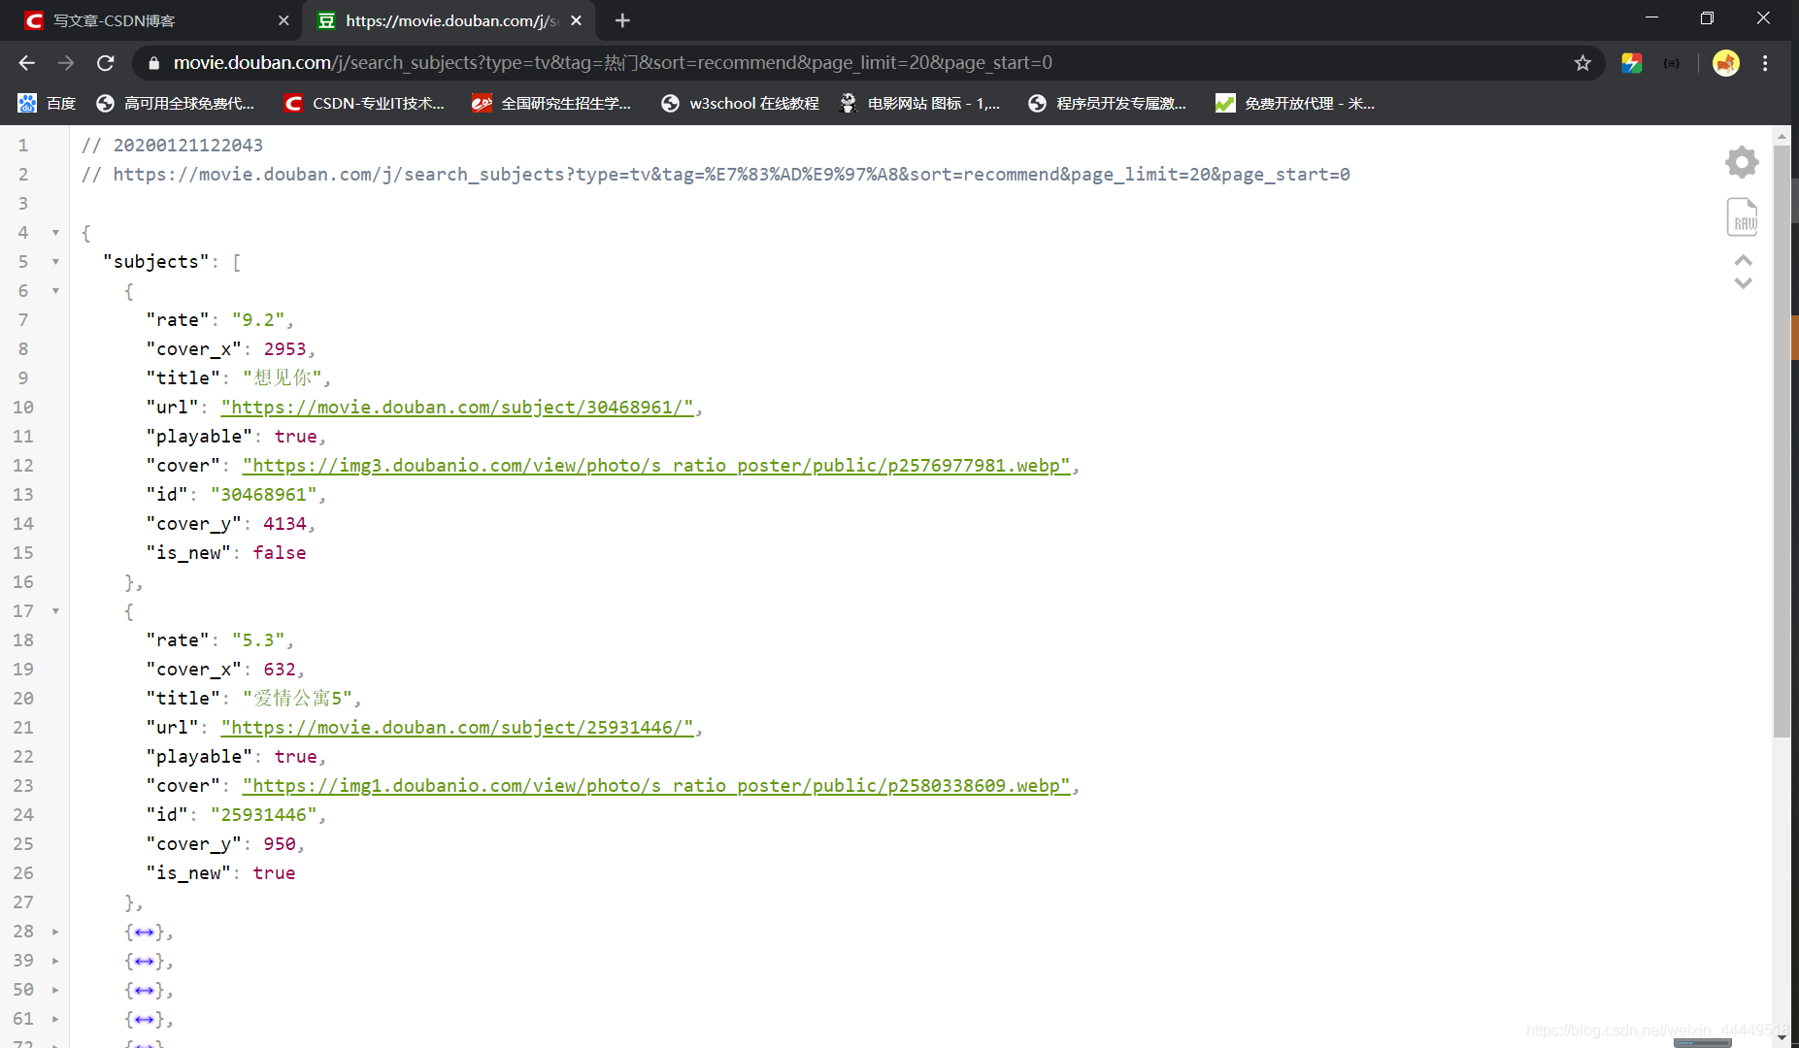Open the subject/25931446 url link

click(x=457, y=728)
